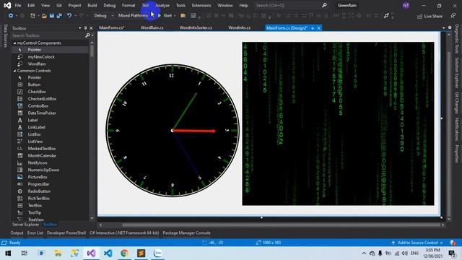Switch to Server Explorer tab
This screenshot has width=462, height=260.
pyautogui.click(x=26, y=225)
